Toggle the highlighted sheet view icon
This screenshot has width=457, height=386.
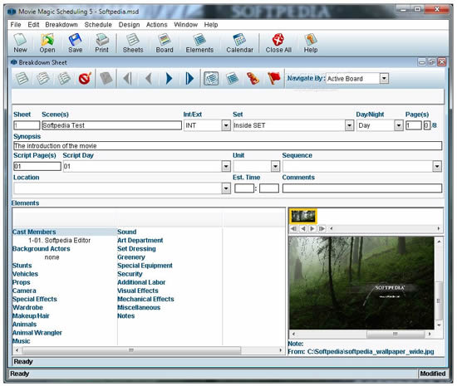(211, 78)
